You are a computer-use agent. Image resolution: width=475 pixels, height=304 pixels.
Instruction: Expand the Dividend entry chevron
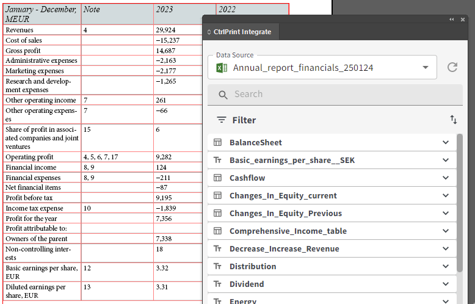point(445,284)
